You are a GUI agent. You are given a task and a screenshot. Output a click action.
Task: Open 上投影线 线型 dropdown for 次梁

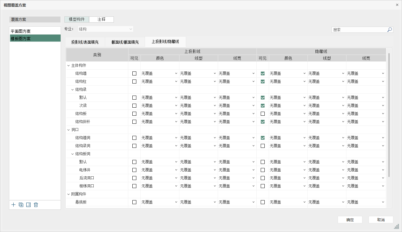pyautogui.click(x=198, y=105)
